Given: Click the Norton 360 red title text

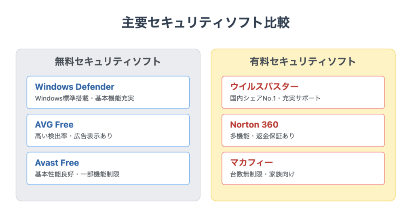Looking at the screenshot, I should [254, 125].
